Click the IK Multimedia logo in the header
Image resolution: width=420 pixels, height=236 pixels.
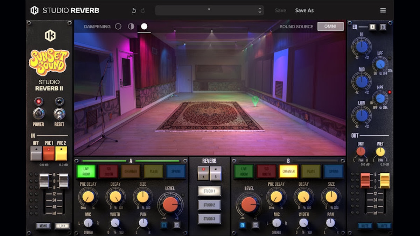(x=35, y=10)
